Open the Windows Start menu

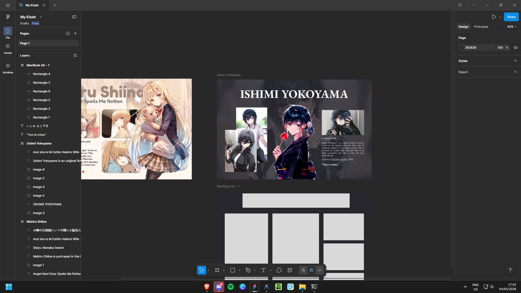point(9,287)
